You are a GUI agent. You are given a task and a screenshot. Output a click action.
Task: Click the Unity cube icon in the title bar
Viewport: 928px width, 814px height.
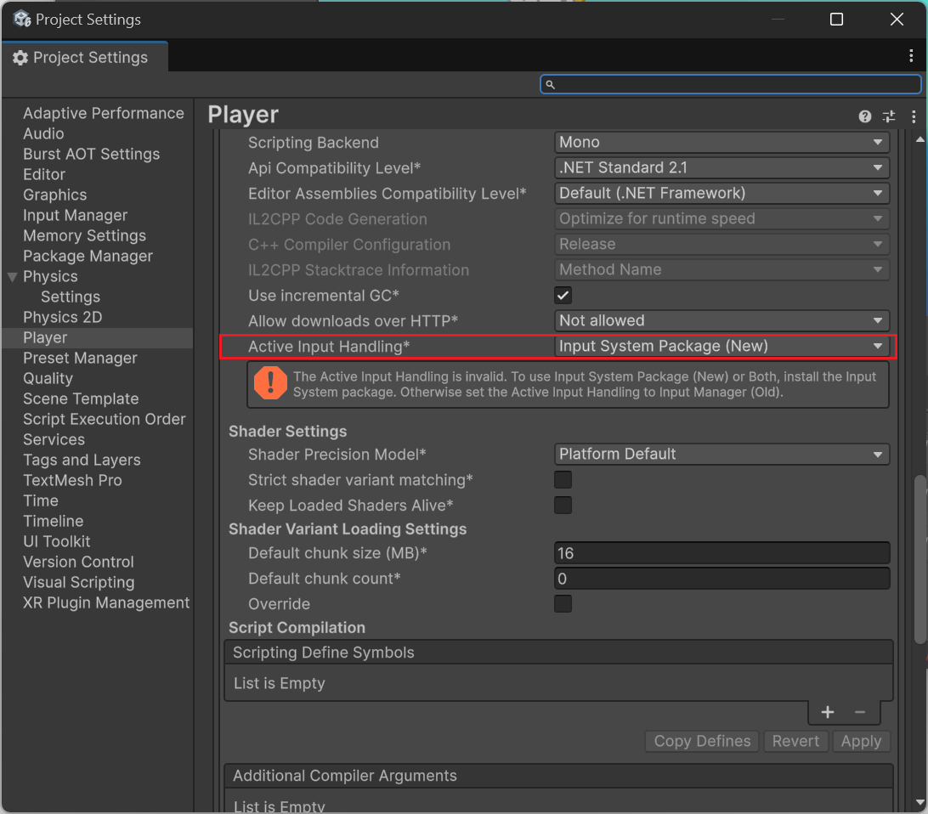[21, 18]
